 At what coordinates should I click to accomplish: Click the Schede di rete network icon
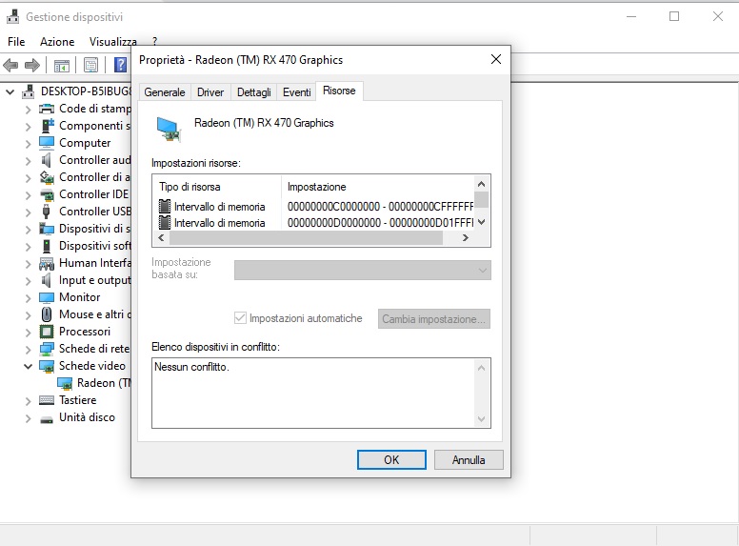click(47, 349)
